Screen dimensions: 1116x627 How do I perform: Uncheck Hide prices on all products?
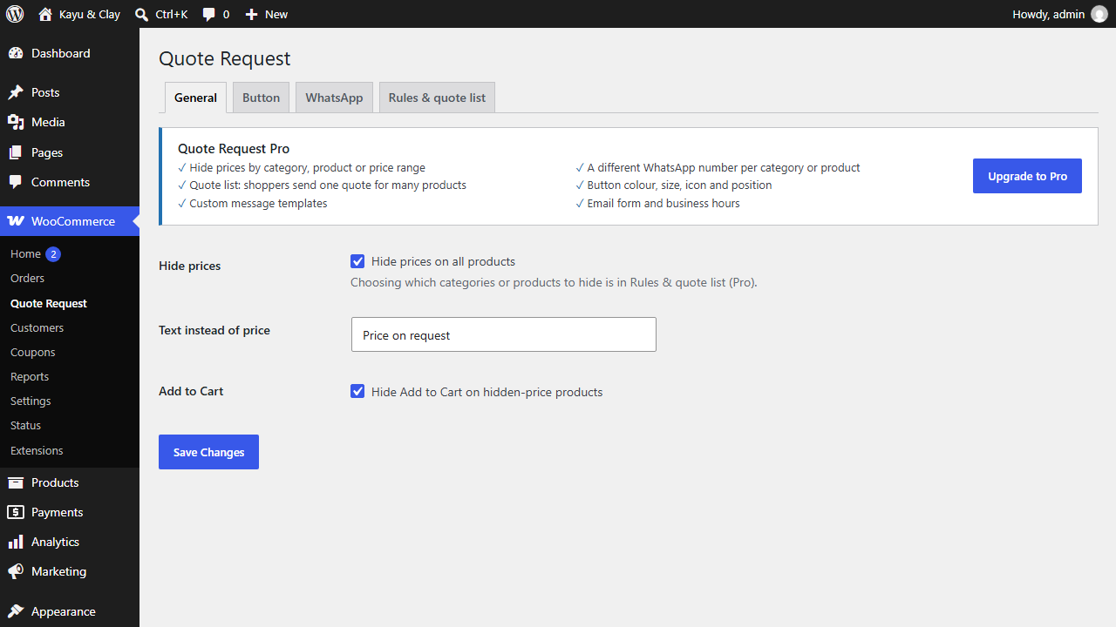(357, 261)
